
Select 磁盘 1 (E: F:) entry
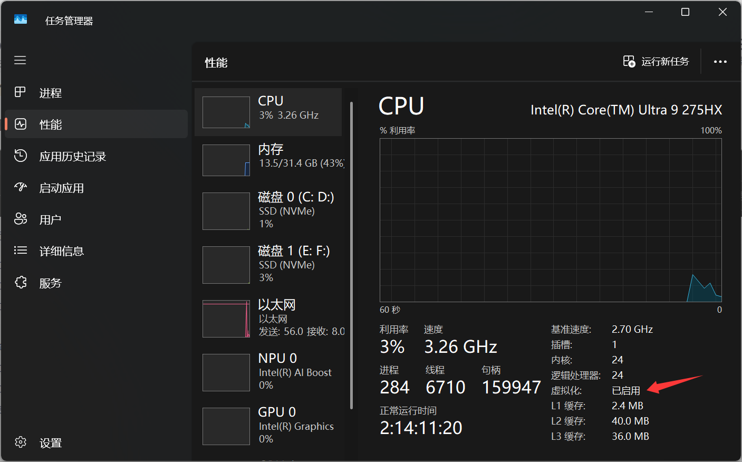(269, 265)
